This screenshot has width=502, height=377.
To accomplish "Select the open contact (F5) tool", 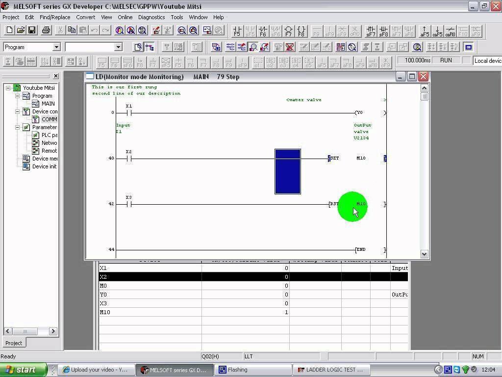I will click(x=237, y=31).
